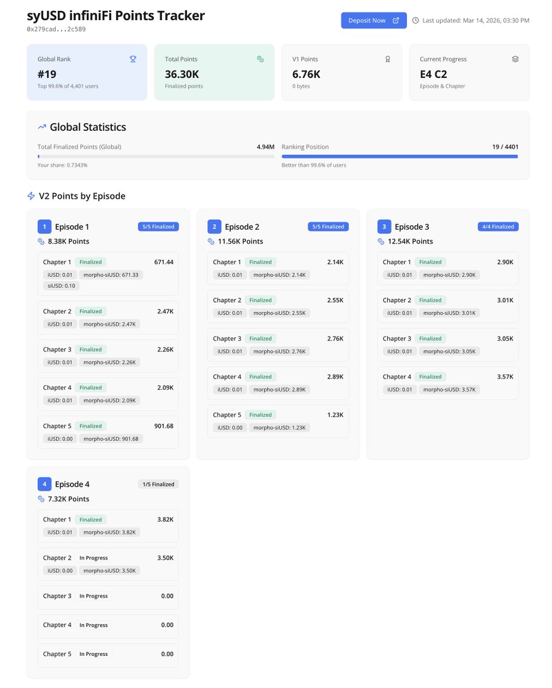Click the trophy icon in Global Rank card
Viewport: 552px width, 688px height.
click(x=133, y=59)
